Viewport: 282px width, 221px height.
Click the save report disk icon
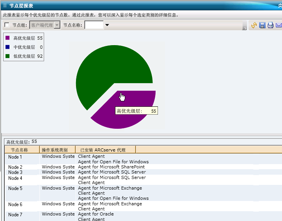[262, 25]
